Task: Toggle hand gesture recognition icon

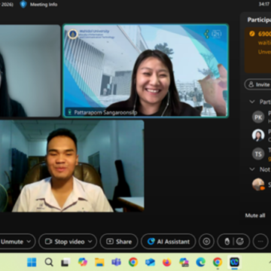Action: point(227,242)
